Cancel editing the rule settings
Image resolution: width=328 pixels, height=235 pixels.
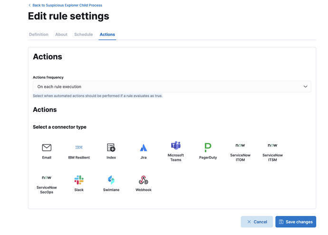pyautogui.click(x=257, y=222)
